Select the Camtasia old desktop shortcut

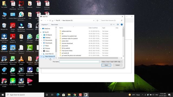tap(30, 48)
